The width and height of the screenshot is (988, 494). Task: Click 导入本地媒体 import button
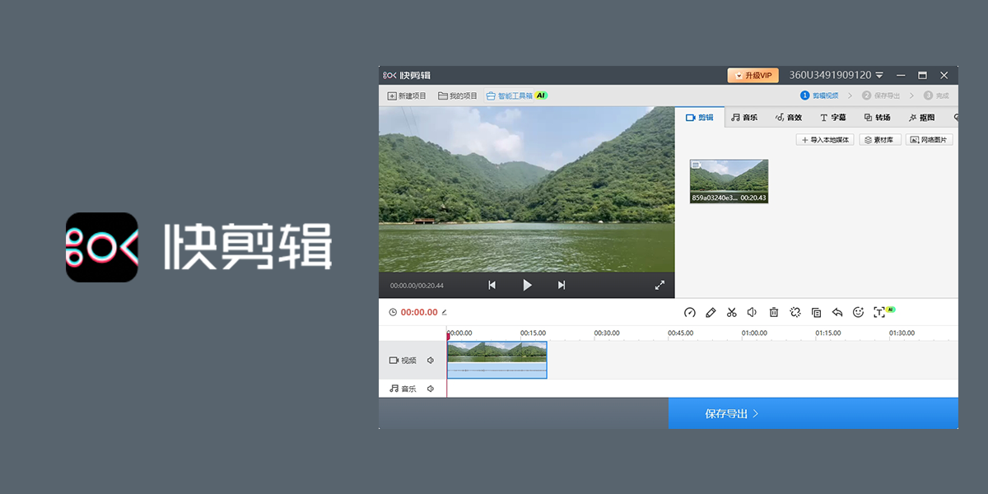(825, 140)
